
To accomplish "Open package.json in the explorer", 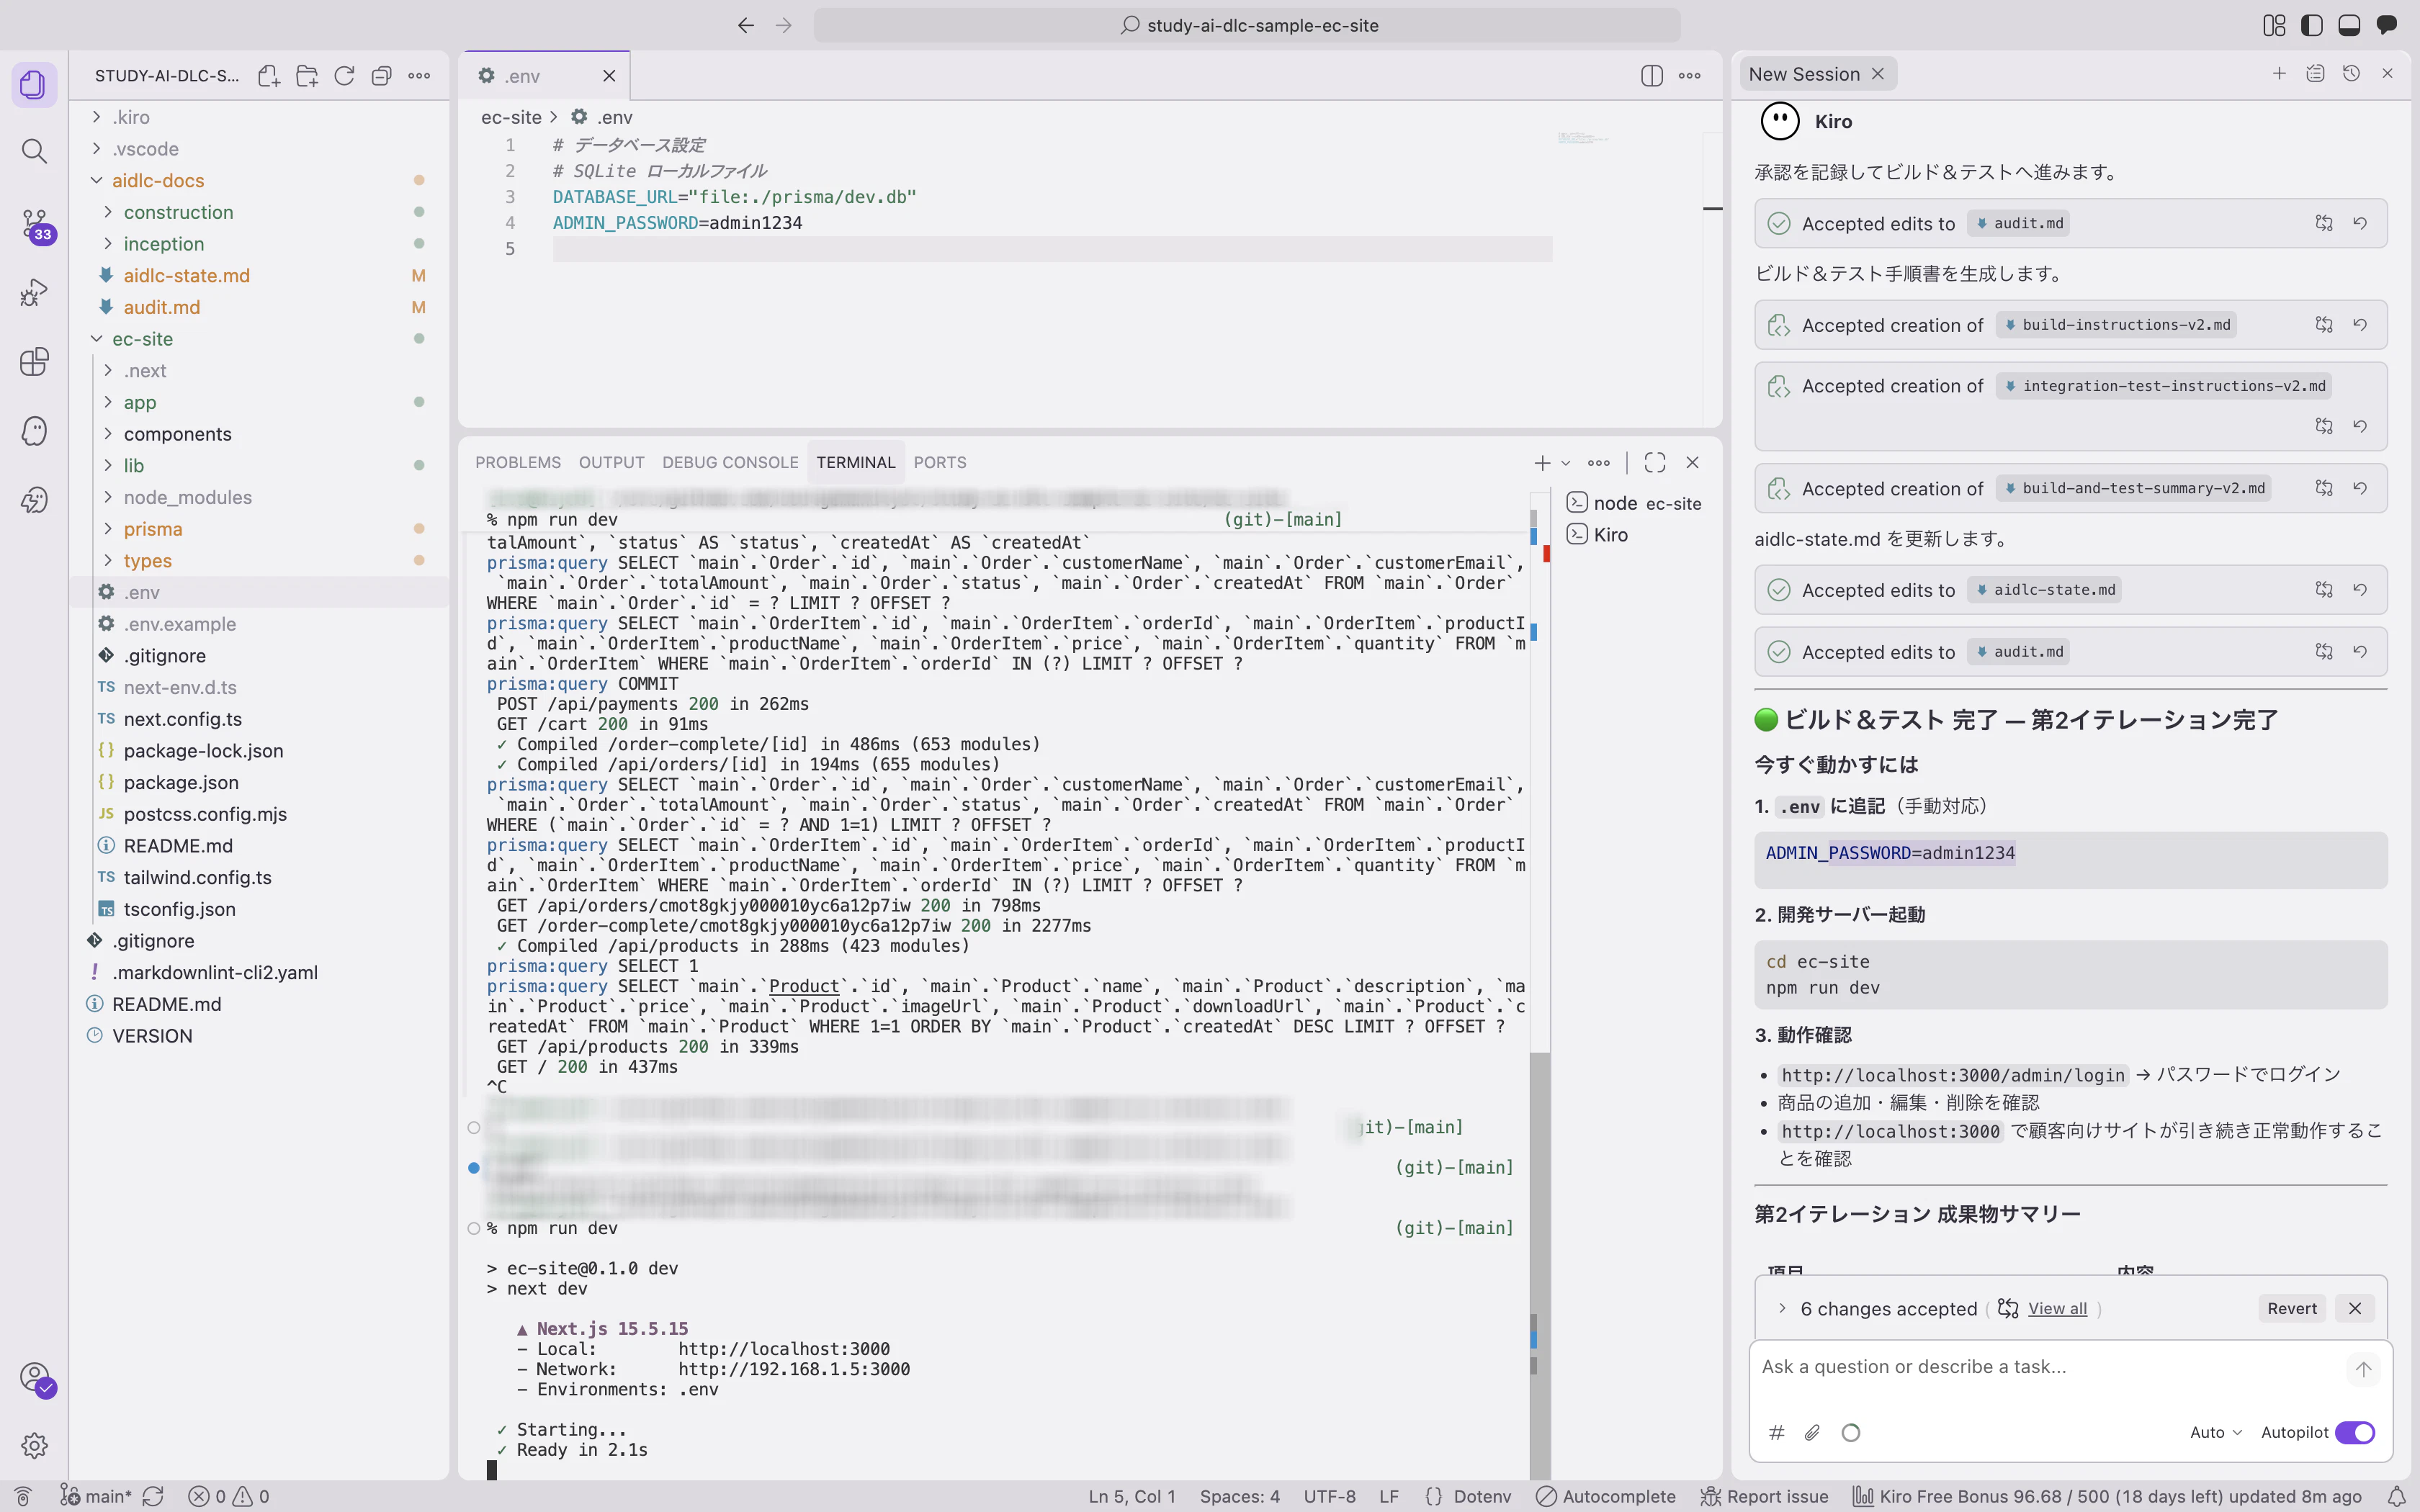I will (181, 782).
